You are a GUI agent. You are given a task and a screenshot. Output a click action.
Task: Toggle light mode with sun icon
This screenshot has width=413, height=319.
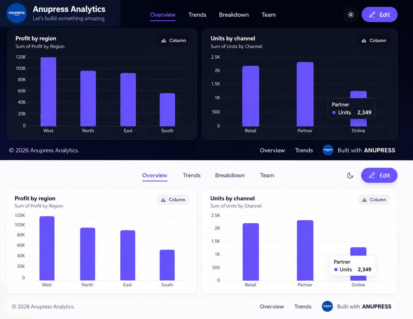(351, 15)
